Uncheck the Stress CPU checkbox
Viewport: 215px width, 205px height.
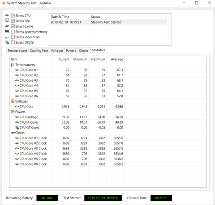click(x=13, y=16)
